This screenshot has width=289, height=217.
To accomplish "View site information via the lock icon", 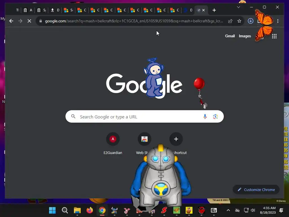I will (x=41, y=21).
